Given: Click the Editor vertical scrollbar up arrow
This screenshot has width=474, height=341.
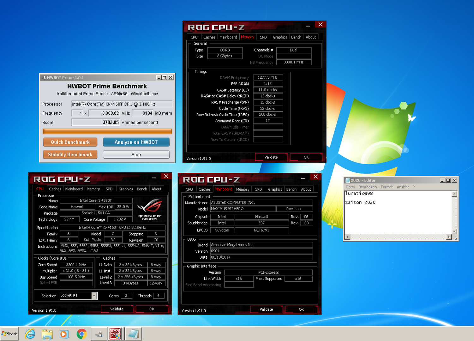Looking at the screenshot, I should pyautogui.click(x=454, y=194).
